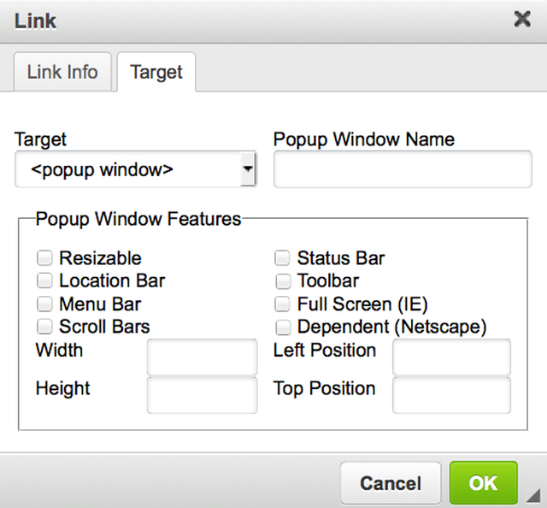Toggle the Status Bar checkbox

tap(282, 258)
